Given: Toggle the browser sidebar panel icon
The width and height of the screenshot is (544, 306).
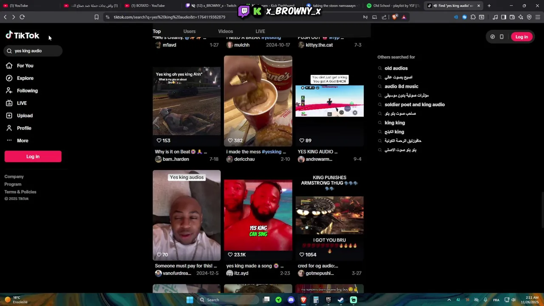Looking at the screenshot, I should click(x=504, y=17).
